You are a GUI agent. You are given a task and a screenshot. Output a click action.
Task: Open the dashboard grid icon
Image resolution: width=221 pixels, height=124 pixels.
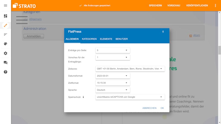click(6, 16)
